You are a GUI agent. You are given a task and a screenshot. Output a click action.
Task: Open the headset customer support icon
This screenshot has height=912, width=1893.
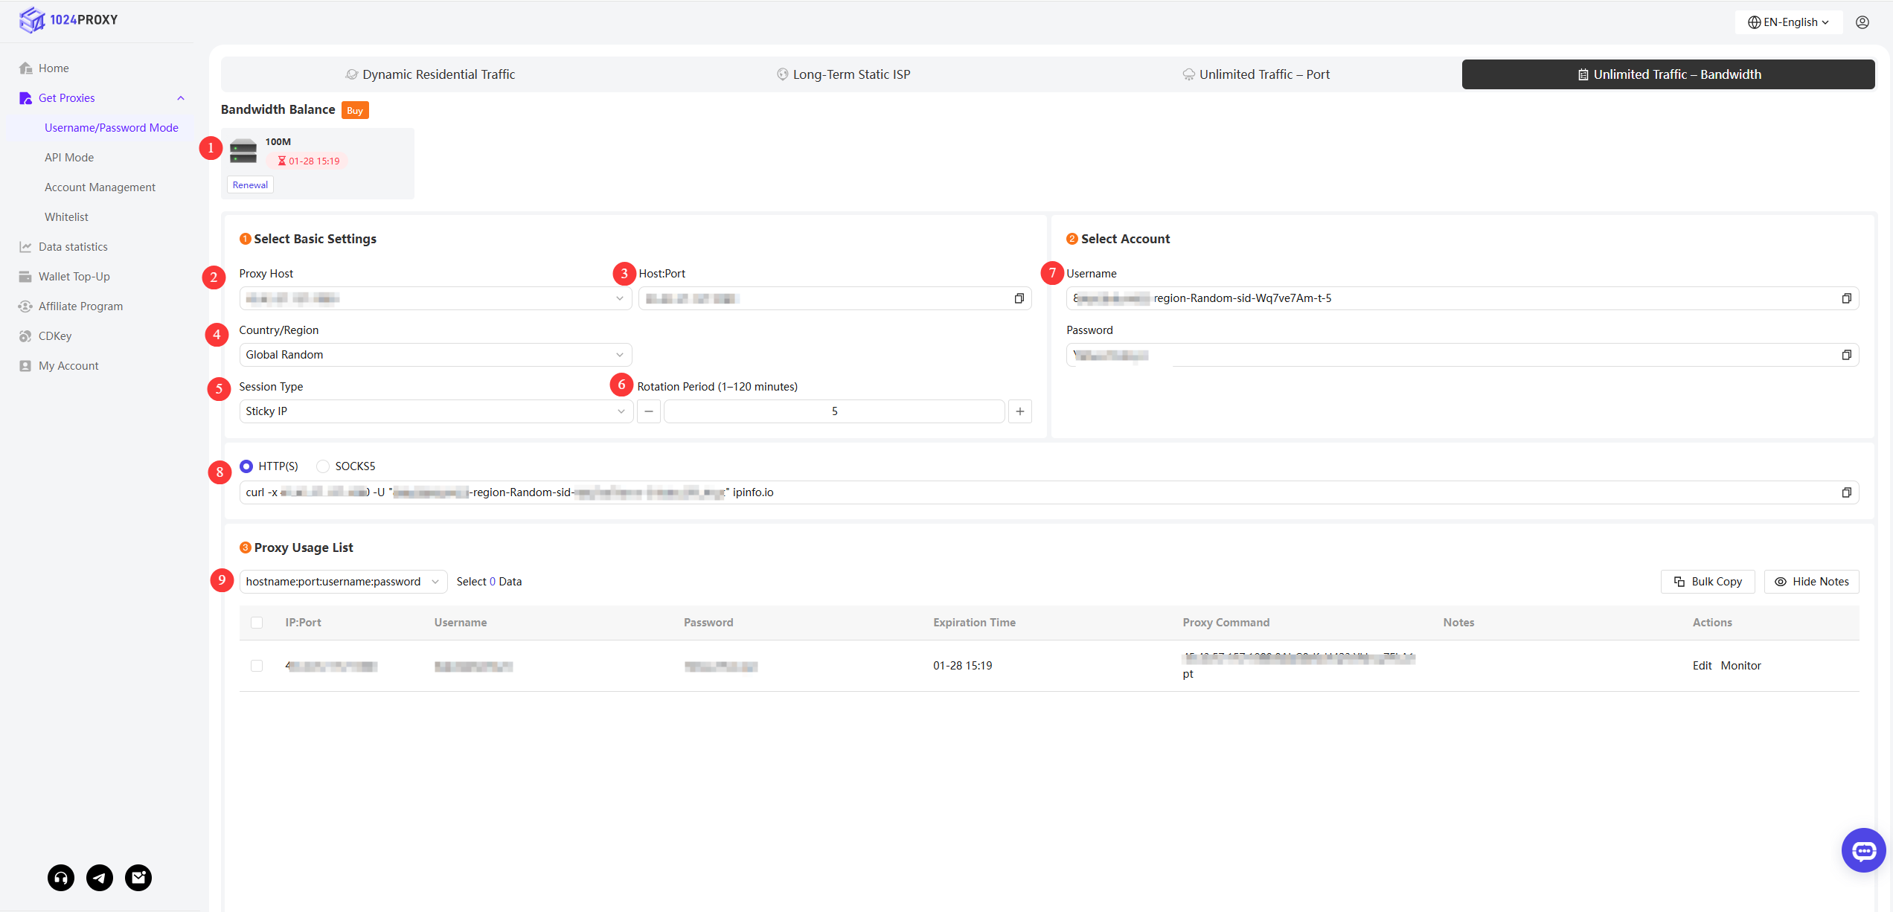[x=61, y=878]
